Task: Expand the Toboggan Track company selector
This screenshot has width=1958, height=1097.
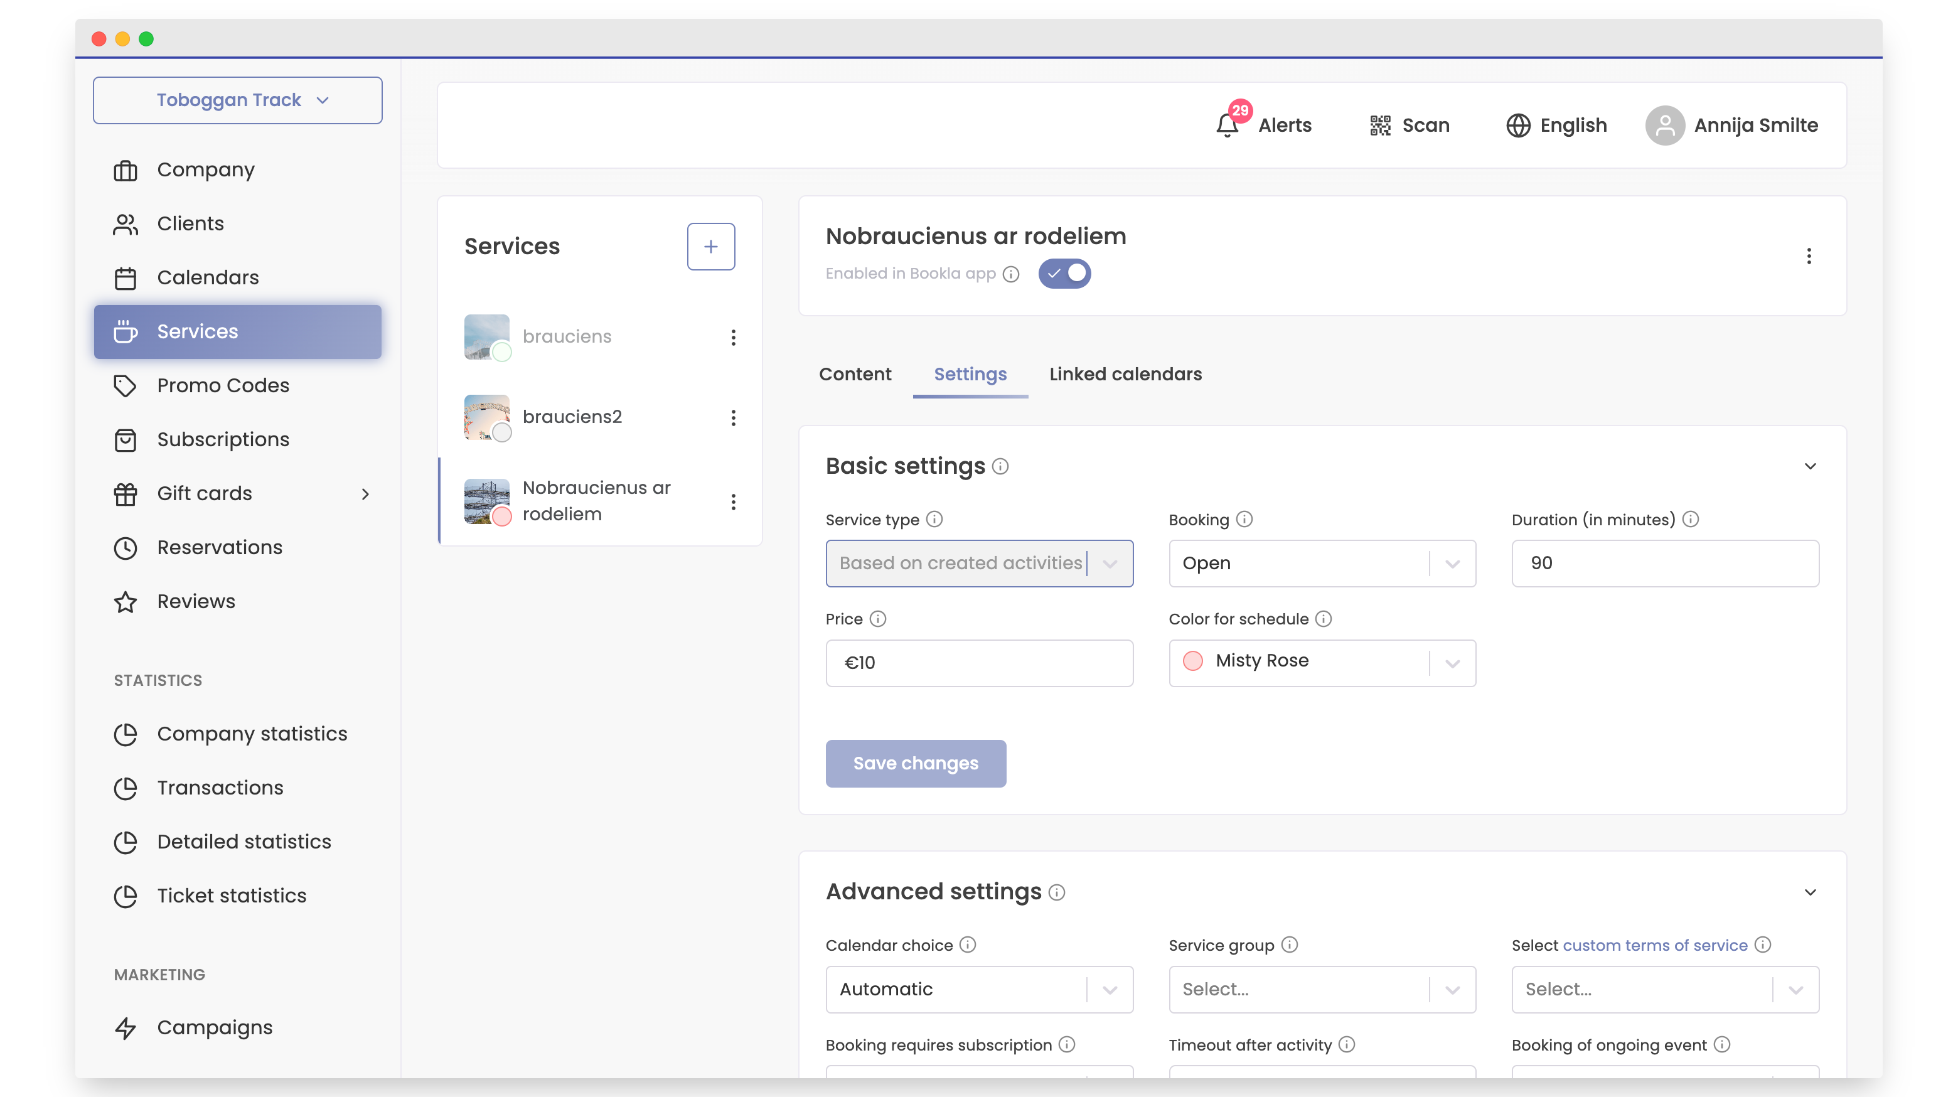Action: (x=237, y=100)
